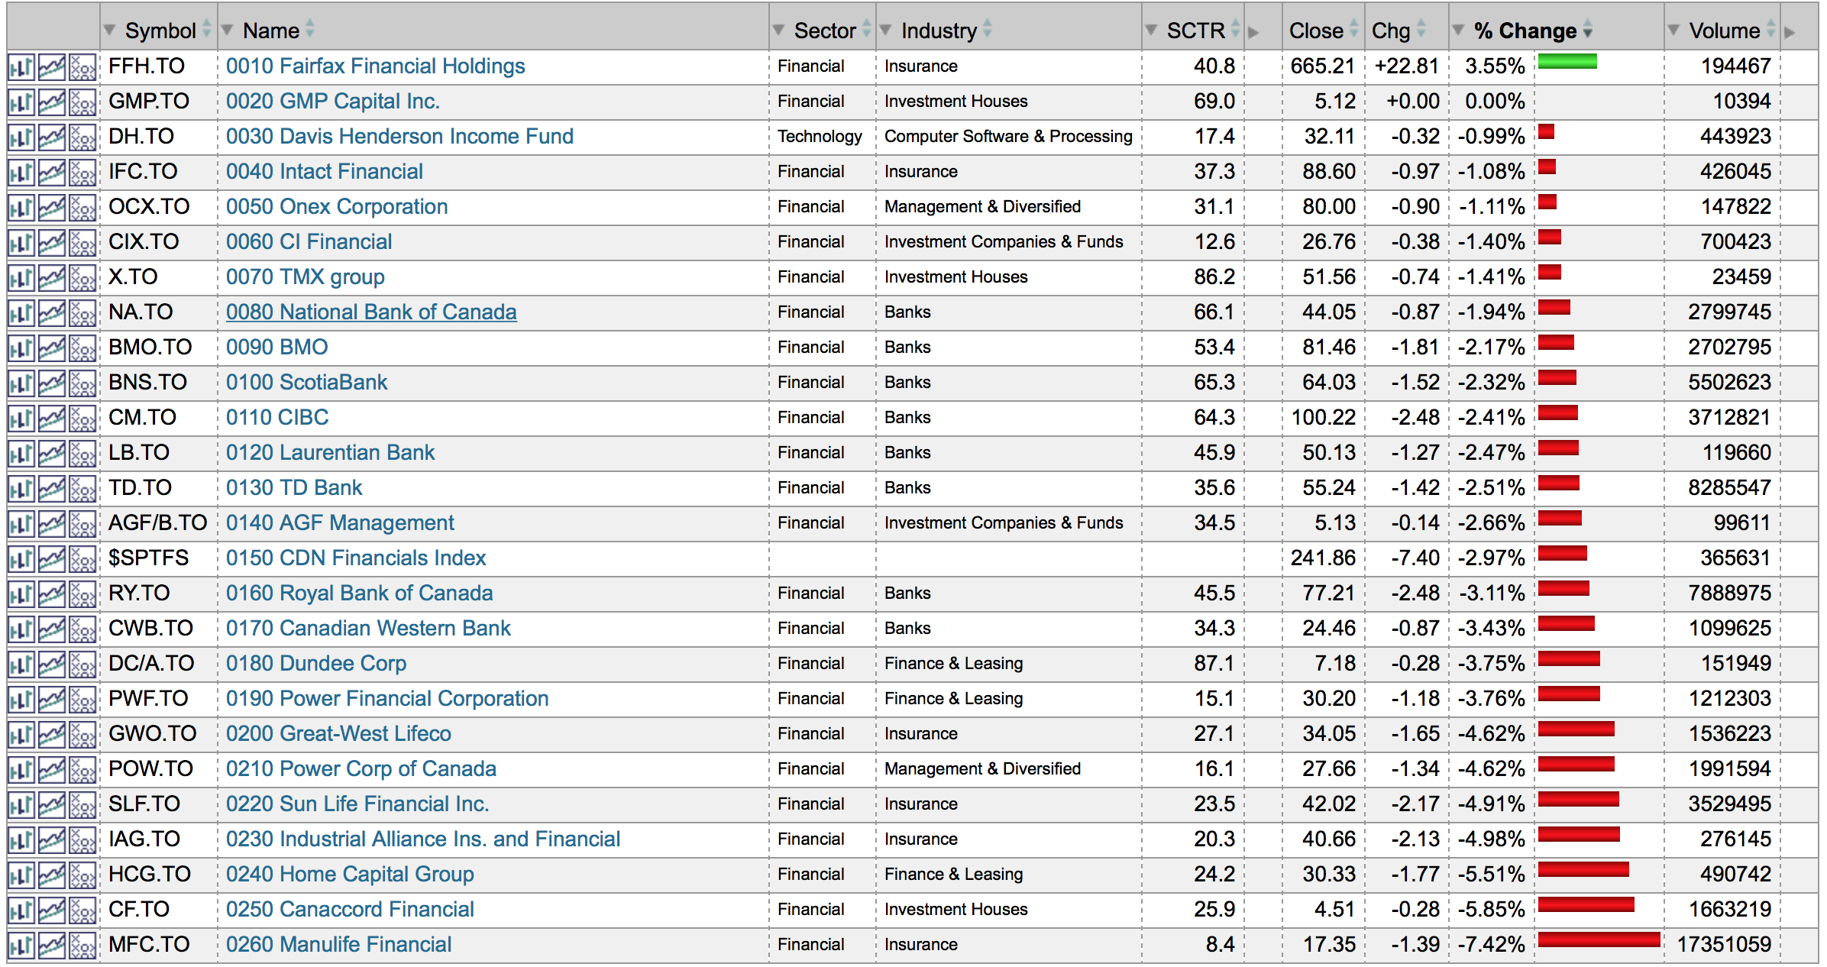Open the SharpChart icon for FFH.TO
Screen dimensions: 1827x967
[21, 67]
